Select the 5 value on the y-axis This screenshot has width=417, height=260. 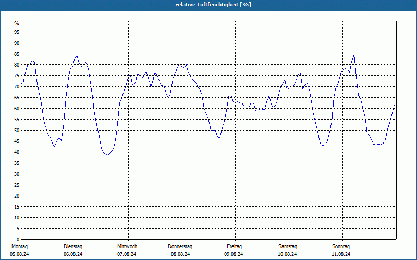pyautogui.click(x=18, y=229)
